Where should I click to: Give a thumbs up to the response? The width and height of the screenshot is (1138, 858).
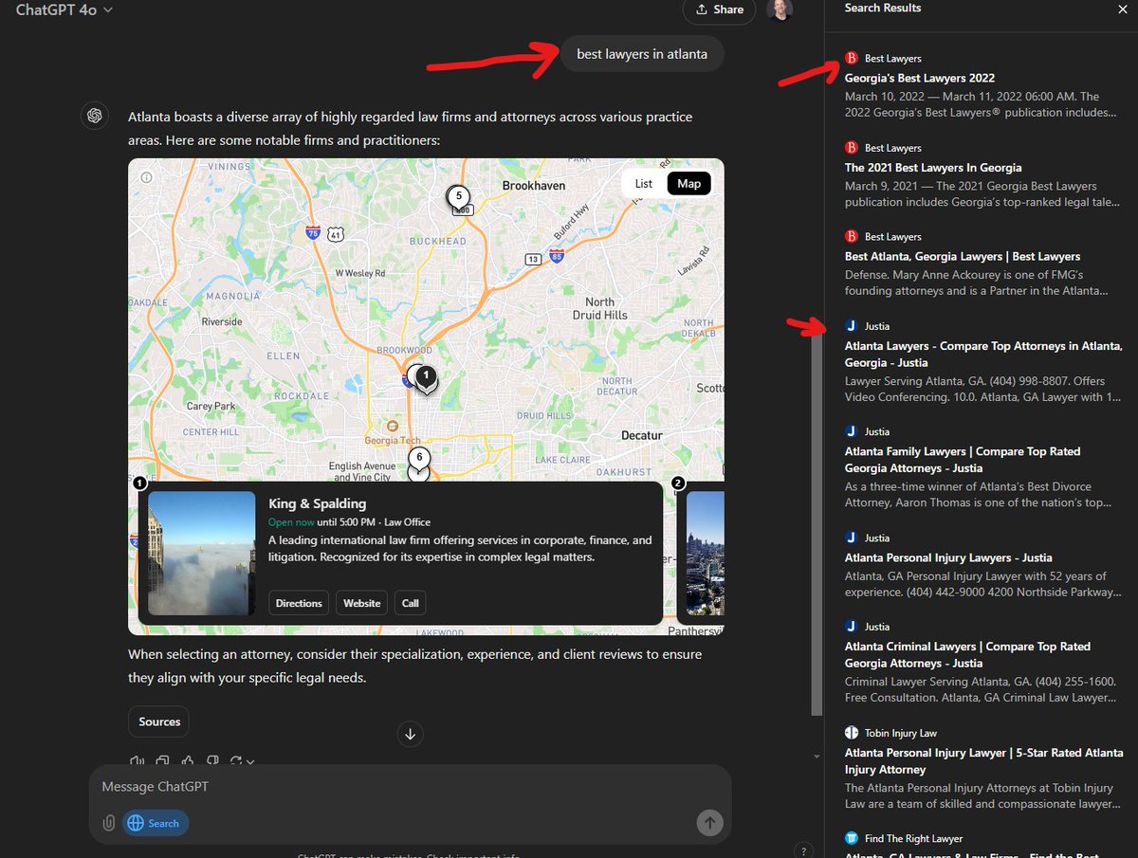tap(188, 760)
